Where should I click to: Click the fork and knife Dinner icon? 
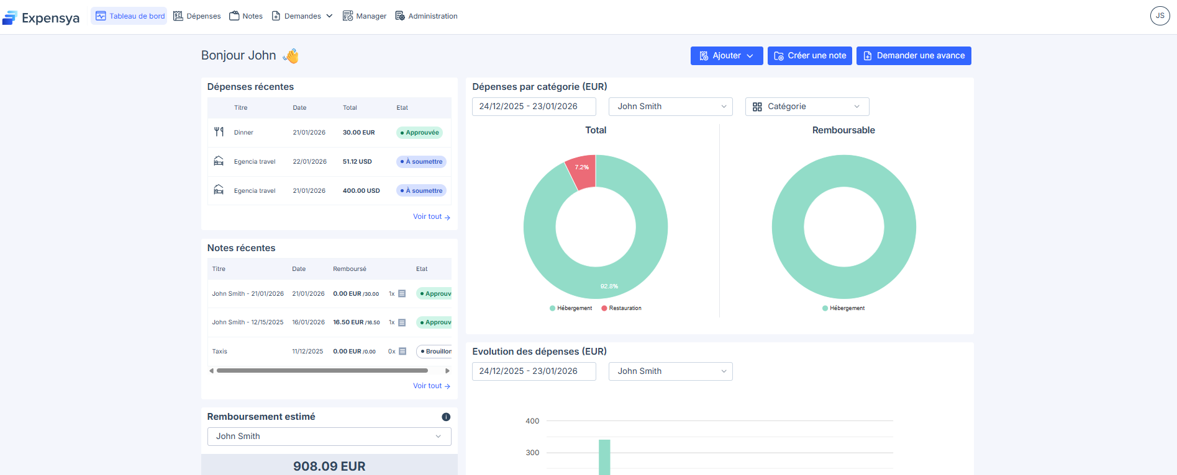coord(219,132)
